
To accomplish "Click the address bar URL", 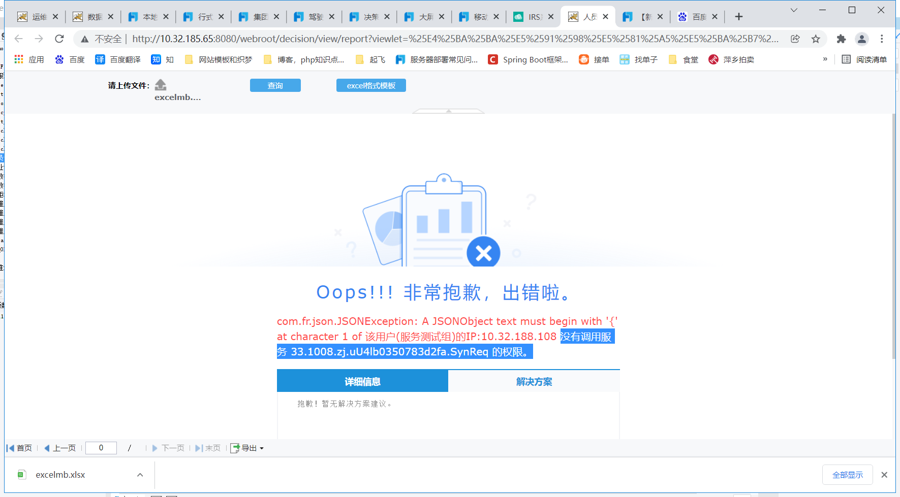I will pos(455,39).
